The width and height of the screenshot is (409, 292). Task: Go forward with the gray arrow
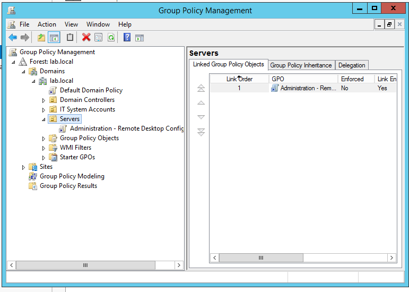coord(25,38)
